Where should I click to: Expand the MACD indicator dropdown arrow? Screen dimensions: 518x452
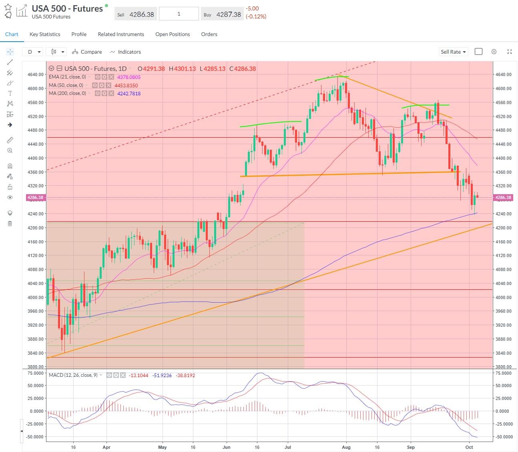[101, 375]
